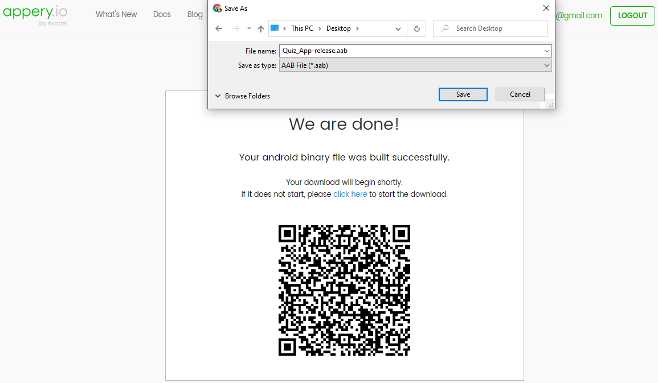This screenshot has height=383, width=658.
Task: Click the QR code image
Action: (x=344, y=290)
